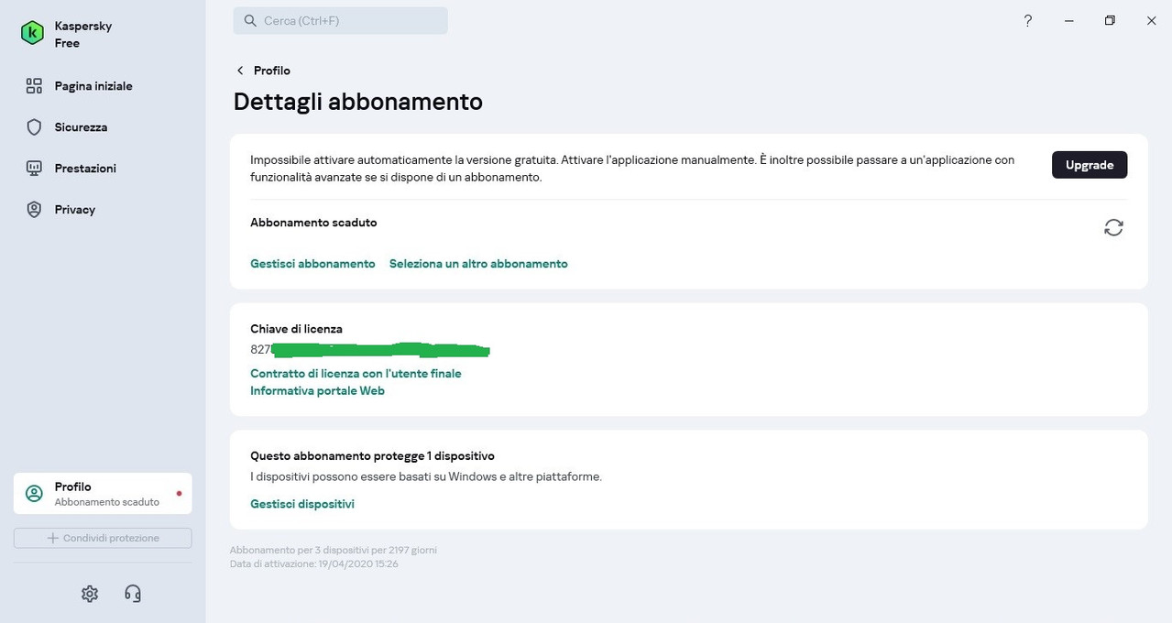The image size is (1172, 623).
Task: Click in the Cerca search field
Action: (340, 20)
